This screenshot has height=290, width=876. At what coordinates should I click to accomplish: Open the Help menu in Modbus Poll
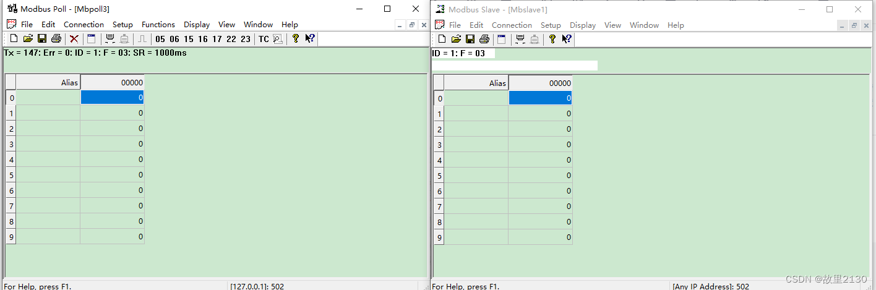[290, 25]
